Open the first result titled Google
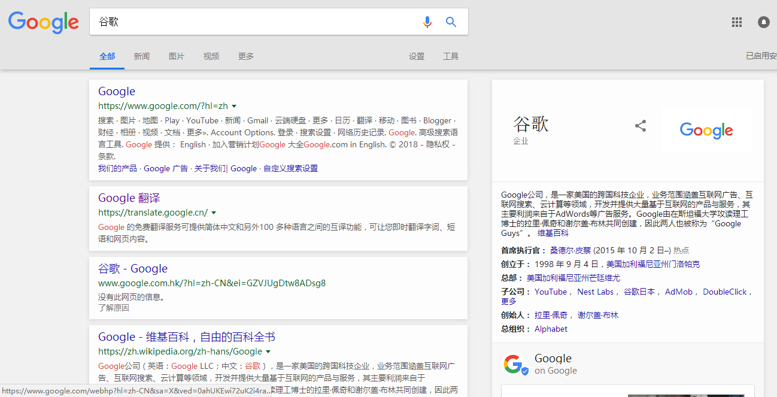Image resolution: width=777 pixels, height=397 pixels. coord(117,91)
